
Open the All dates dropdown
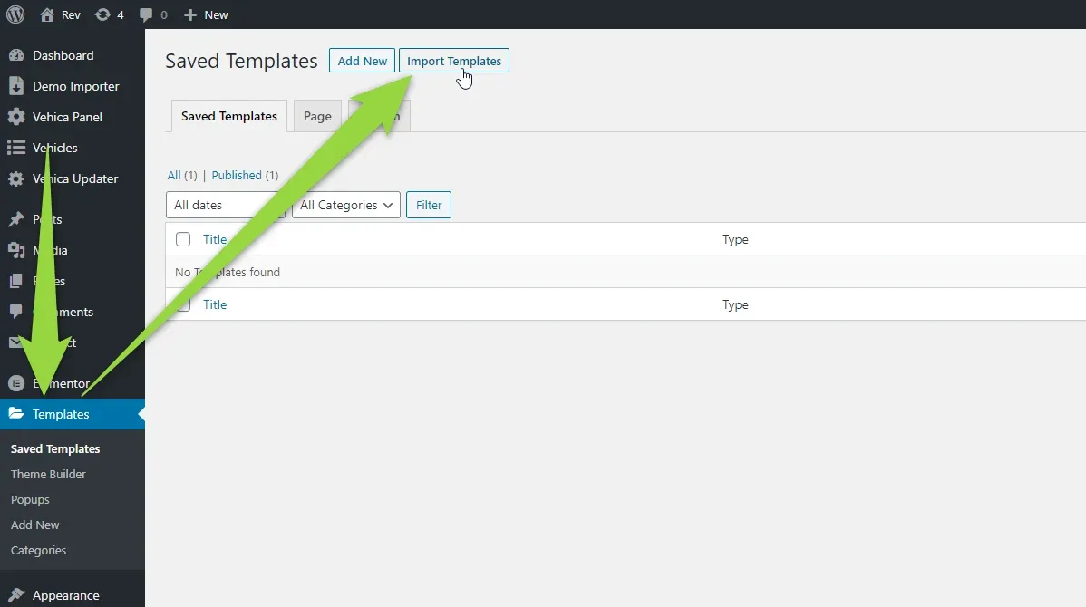coord(225,205)
